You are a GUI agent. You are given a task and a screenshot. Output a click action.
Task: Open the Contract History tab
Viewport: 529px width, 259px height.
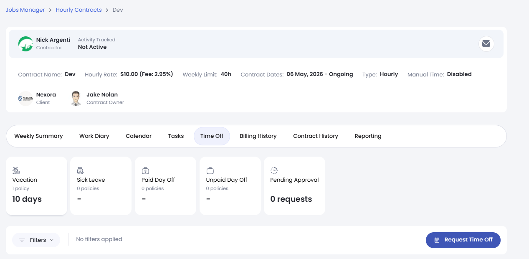click(316, 136)
